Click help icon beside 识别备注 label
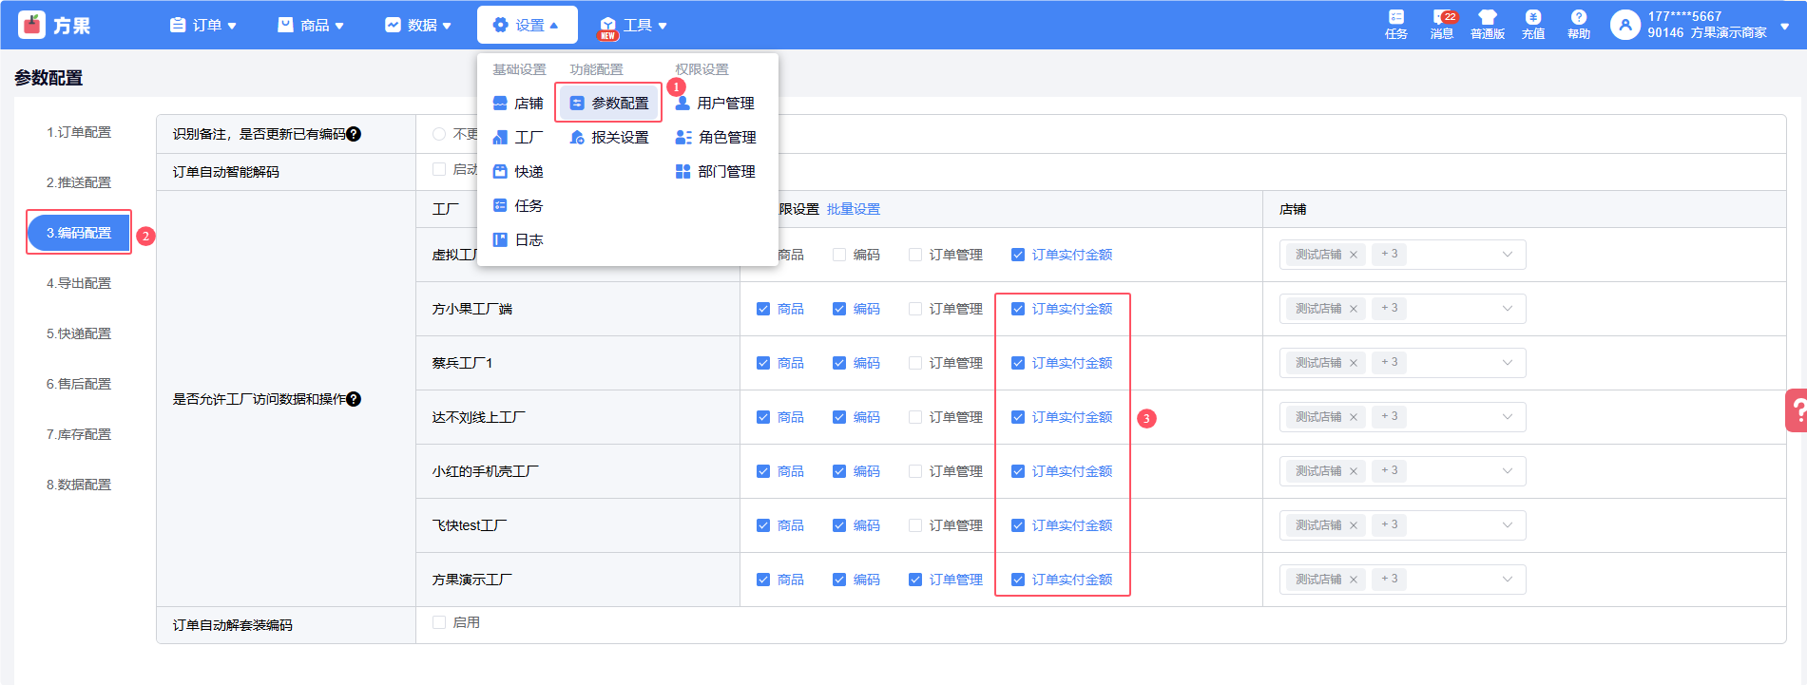 click(354, 134)
